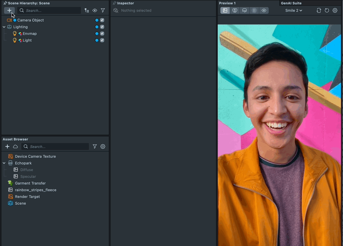Click the hierarchy tree view icon
343x246 pixels.
tap(87, 10)
